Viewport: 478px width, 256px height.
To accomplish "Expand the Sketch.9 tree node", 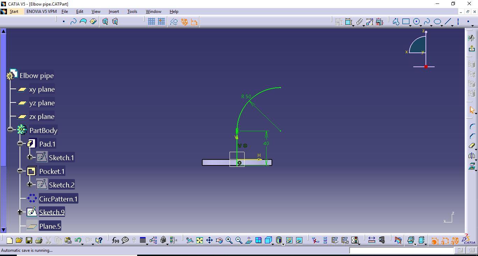I will (20, 212).
